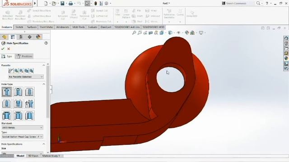Click Zoom to Area in the view toolbar
Screen dimensions: 289x162
tap(140, 33)
